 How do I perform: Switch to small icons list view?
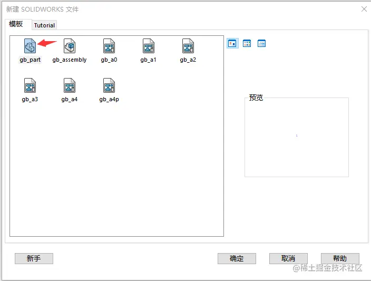[x=247, y=43]
